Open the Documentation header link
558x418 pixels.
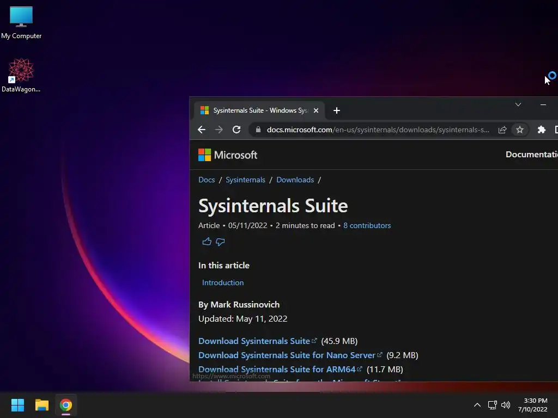[x=532, y=155]
